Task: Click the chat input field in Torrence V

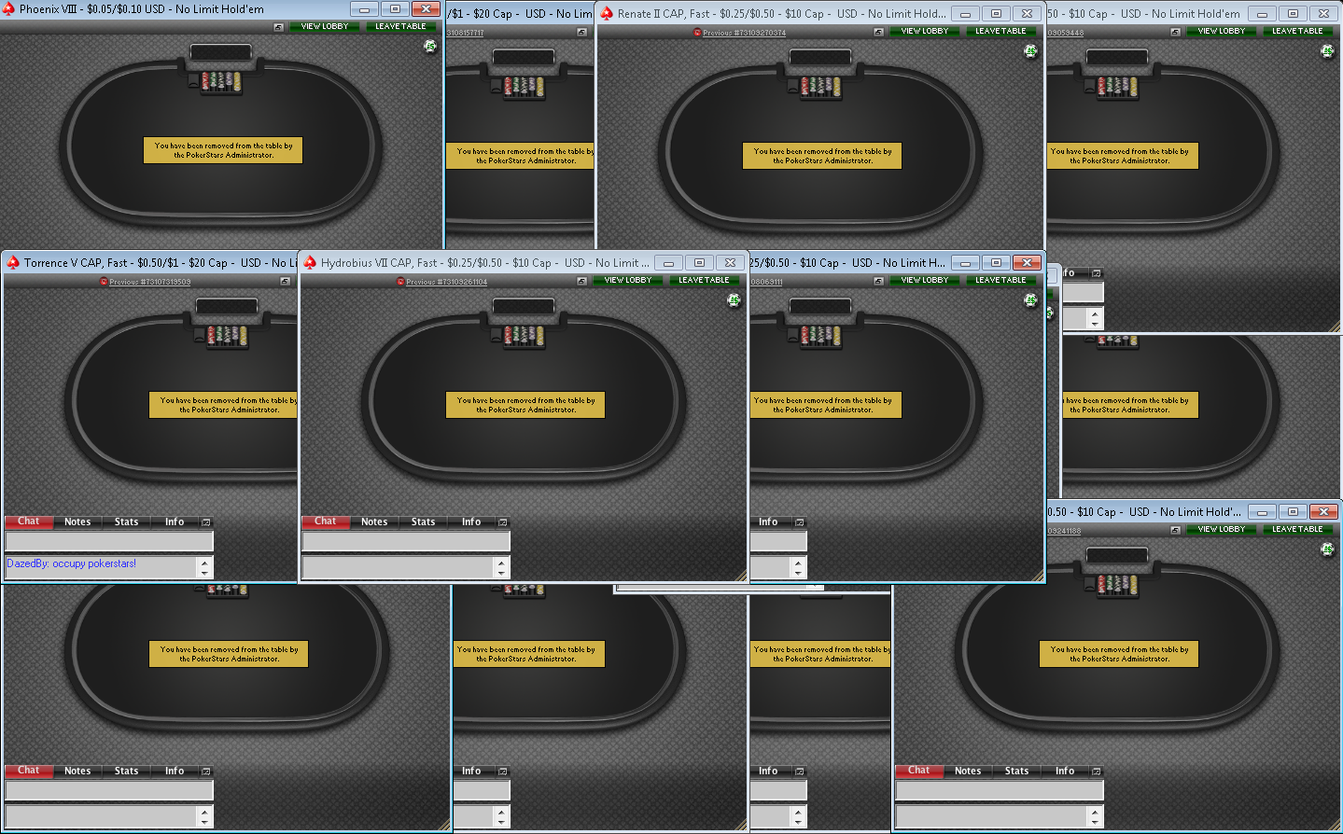Action: coord(109,541)
